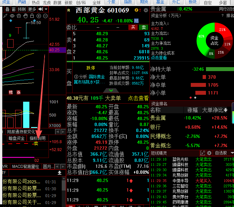
Task: Toggle the chart lock icon
Action: (32, 16)
